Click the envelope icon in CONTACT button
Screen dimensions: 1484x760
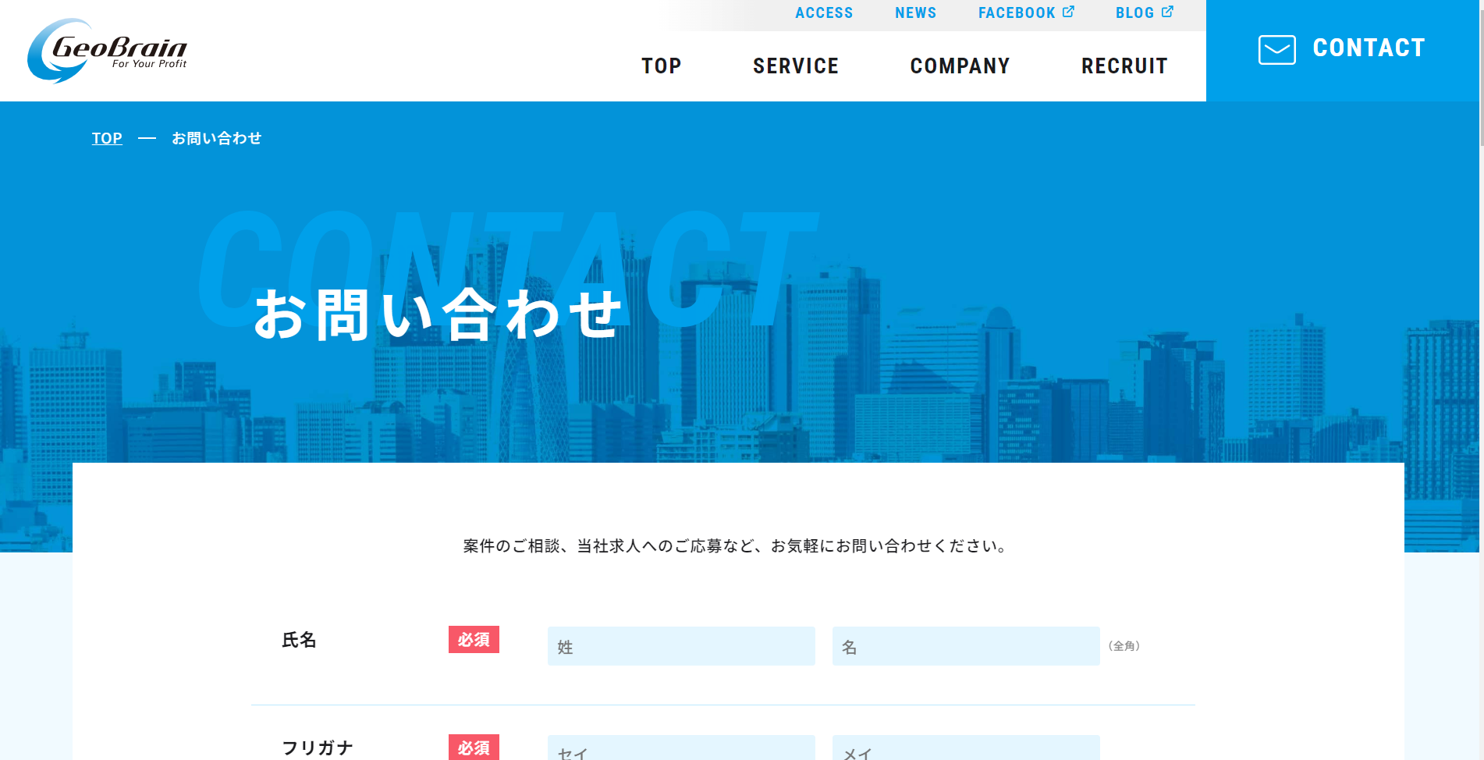[1276, 50]
